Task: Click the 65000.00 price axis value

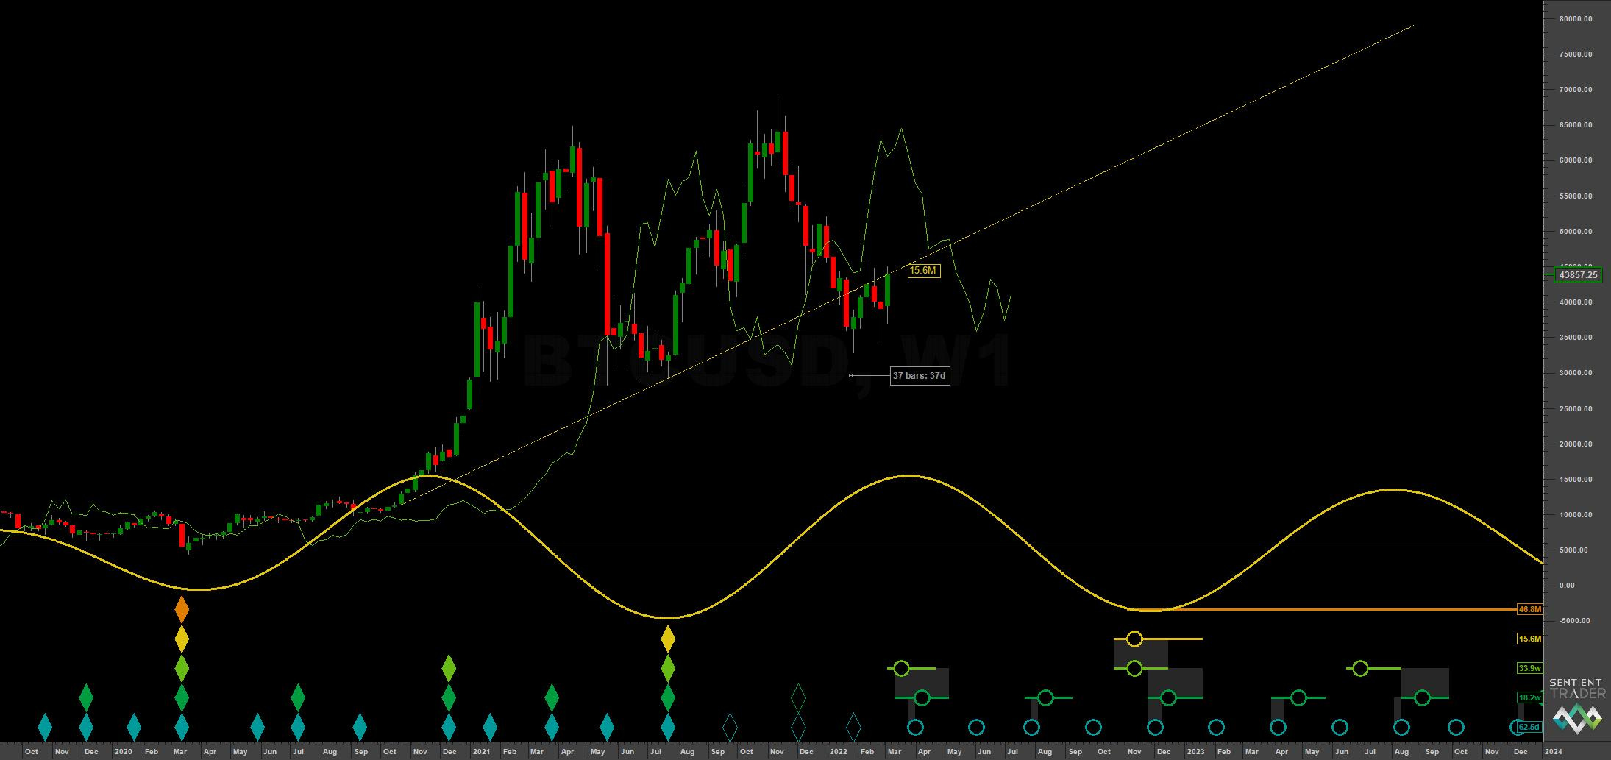Action: point(1576,125)
